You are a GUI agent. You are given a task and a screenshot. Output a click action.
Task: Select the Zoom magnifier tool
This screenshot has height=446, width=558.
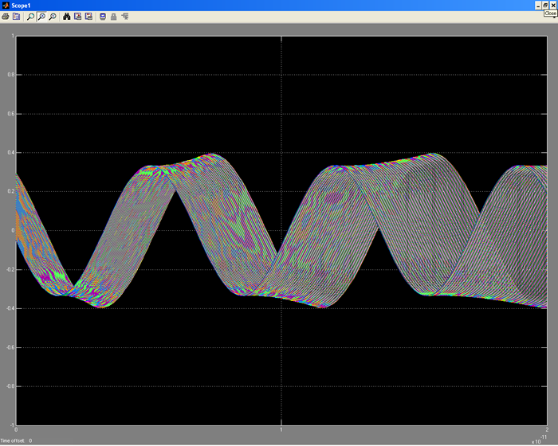point(30,16)
